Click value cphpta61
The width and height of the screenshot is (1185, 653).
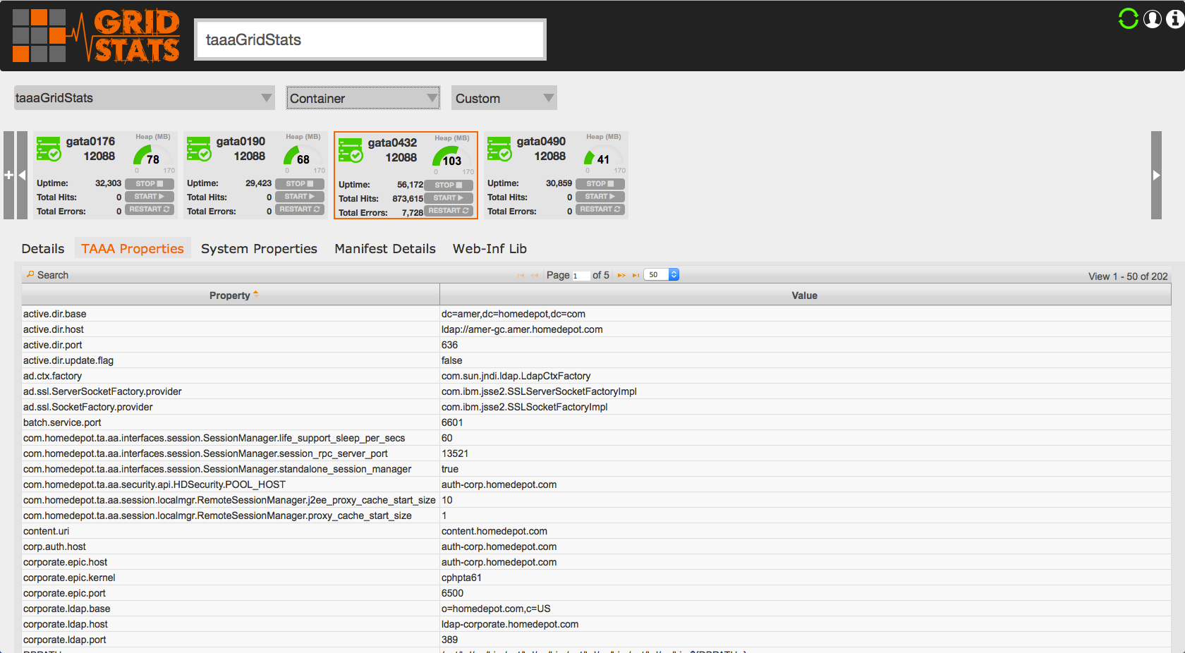[x=461, y=578]
